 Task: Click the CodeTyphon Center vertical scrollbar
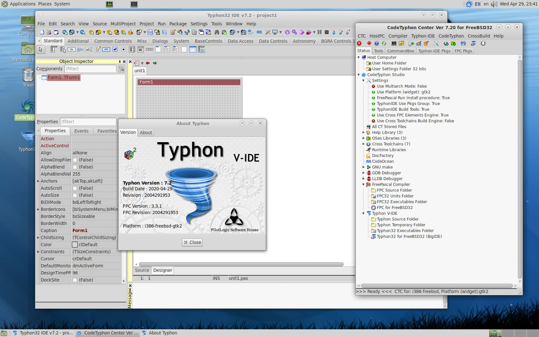[520, 168]
